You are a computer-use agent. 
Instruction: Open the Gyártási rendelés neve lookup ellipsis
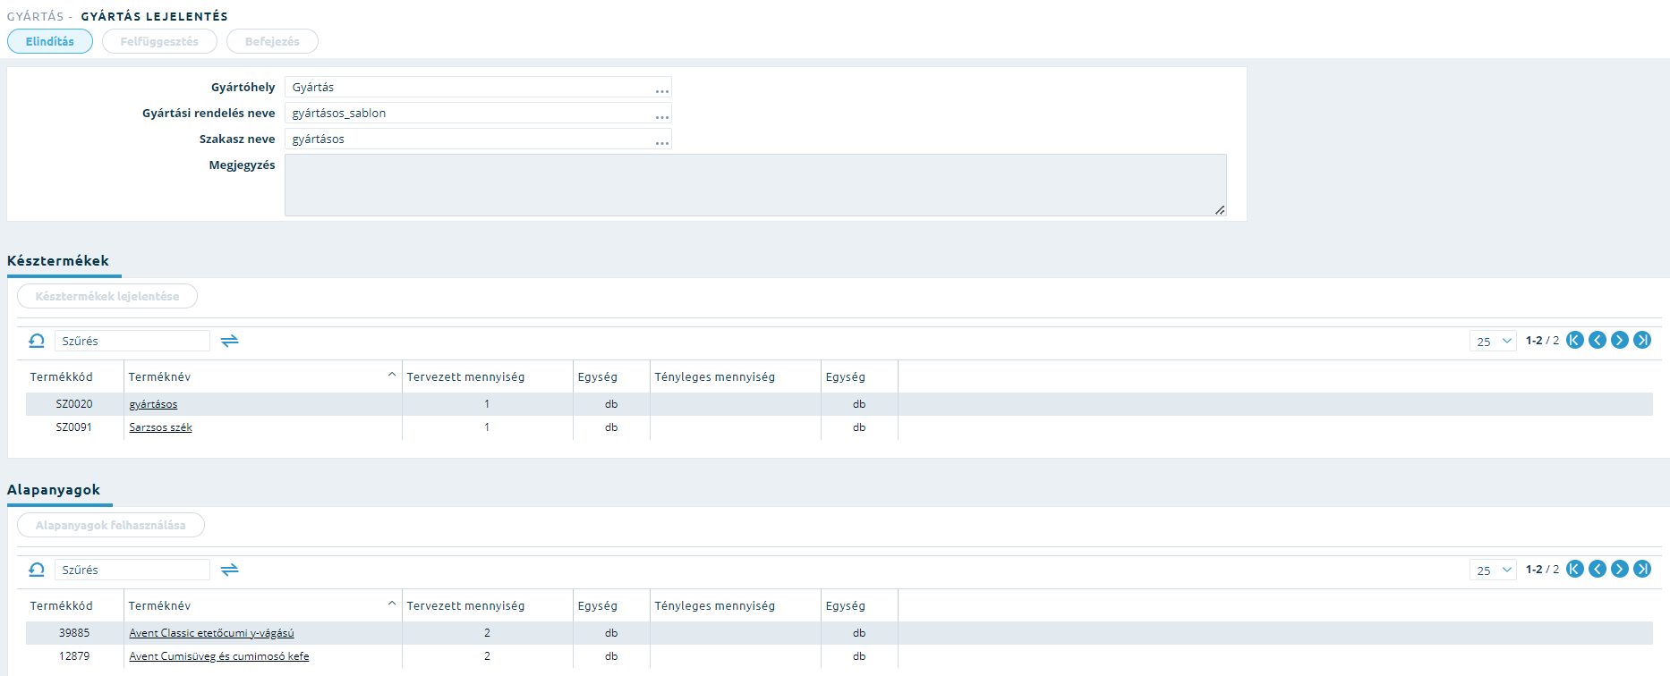pos(662,114)
